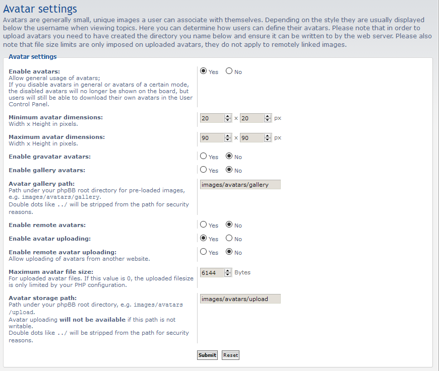The height and width of the screenshot is (371, 439).
Task: Enable gravatar avatars with Yes
Action: pos(204,157)
